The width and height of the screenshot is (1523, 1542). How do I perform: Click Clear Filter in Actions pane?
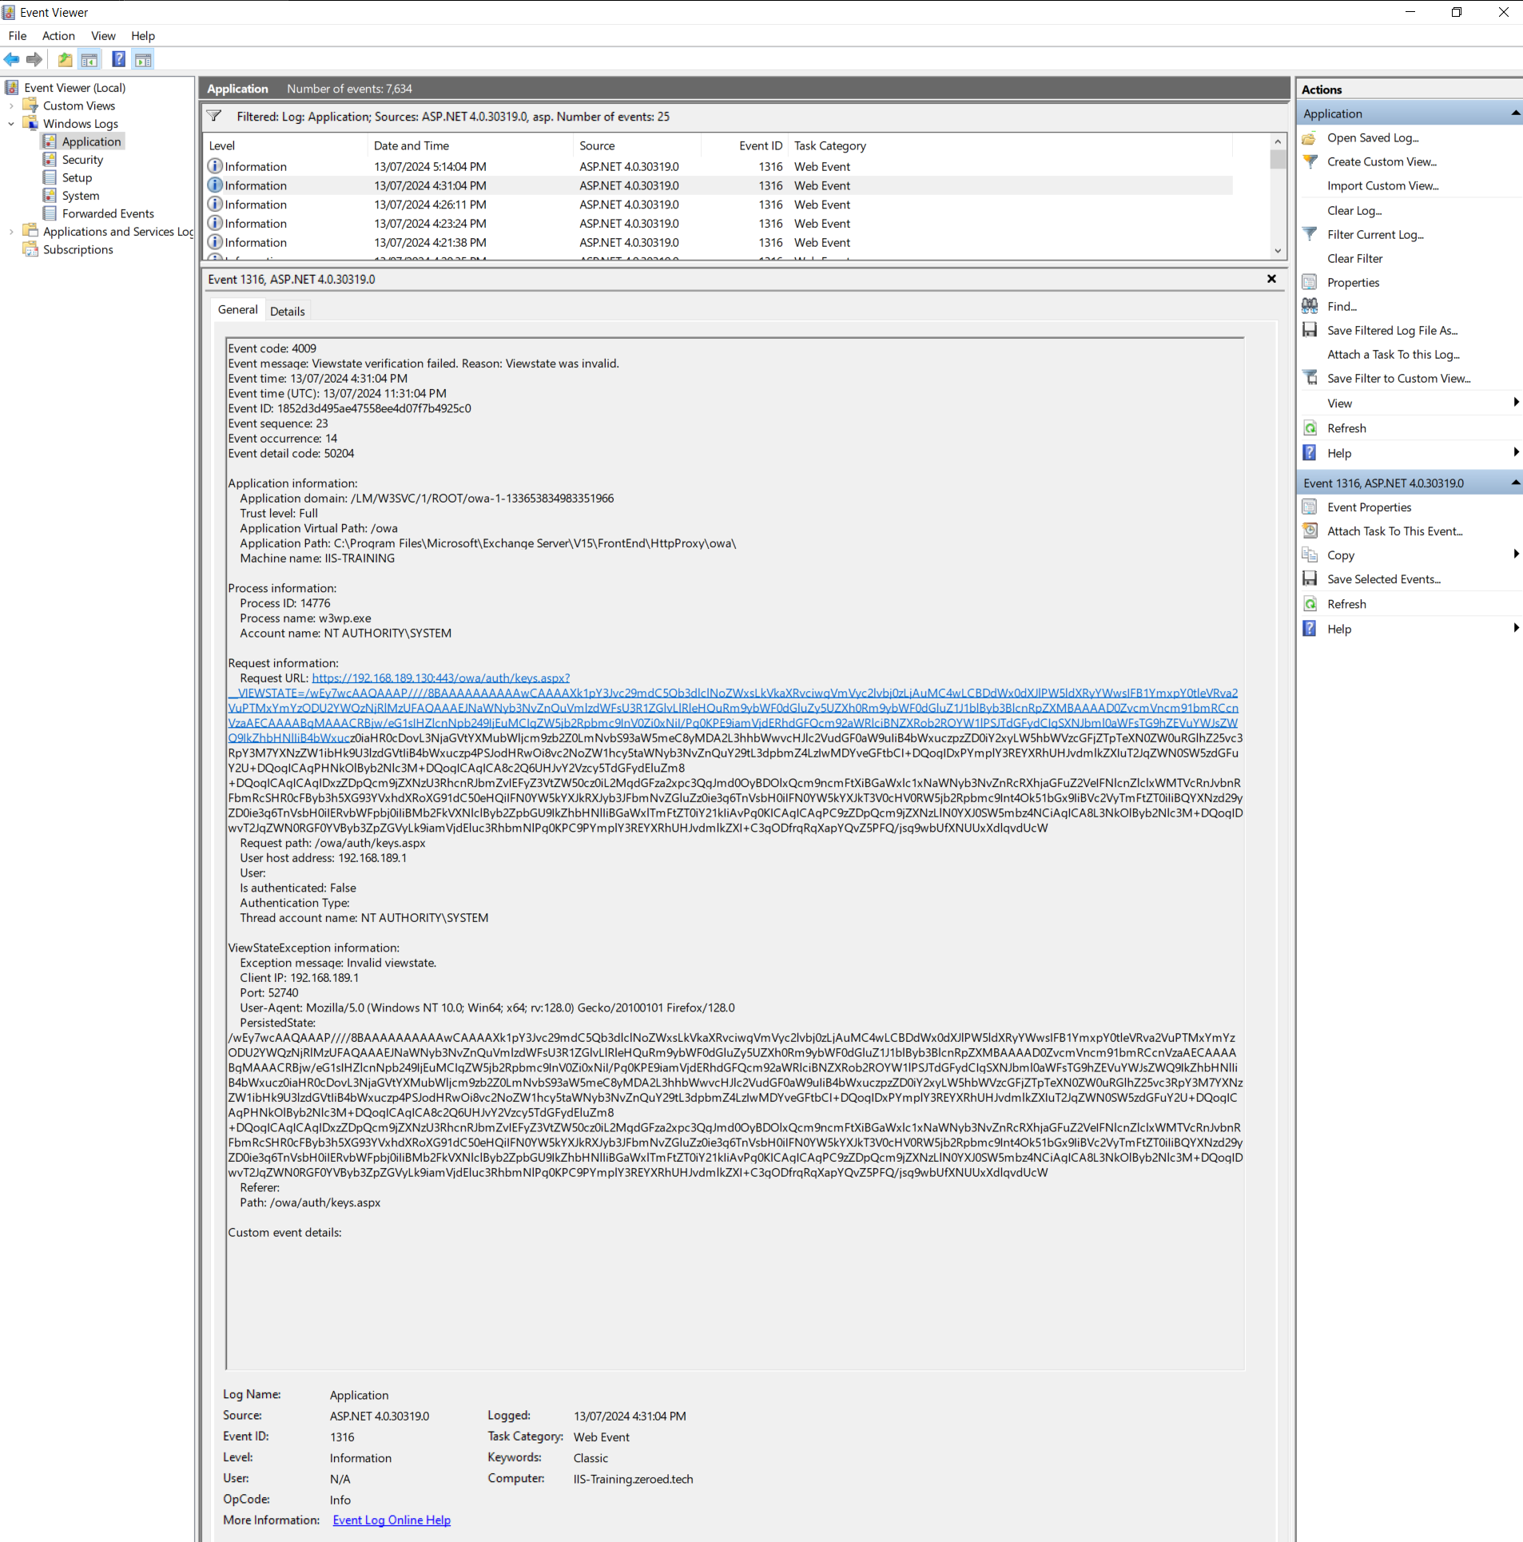coord(1354,258)
